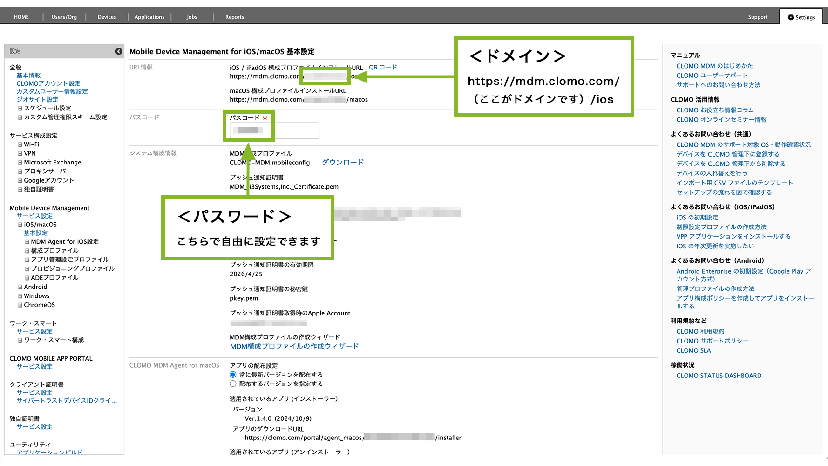Open the QR コード link
Image resolution: width=828 pixels, height=466 pixels.
[x=383, y=67]
